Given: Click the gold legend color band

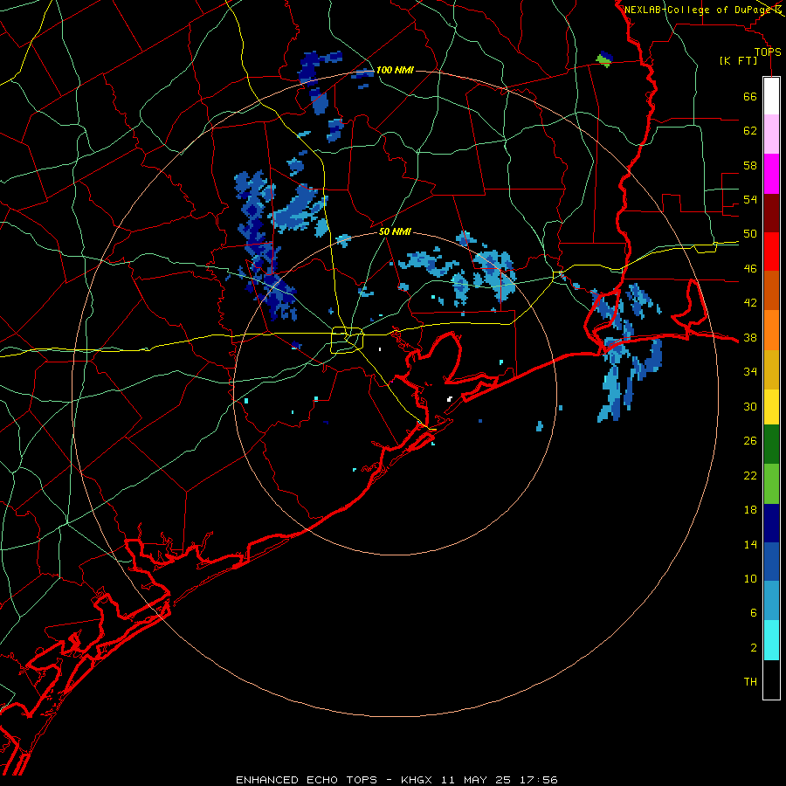Looking at the screenshot, I should click(771, 369).
